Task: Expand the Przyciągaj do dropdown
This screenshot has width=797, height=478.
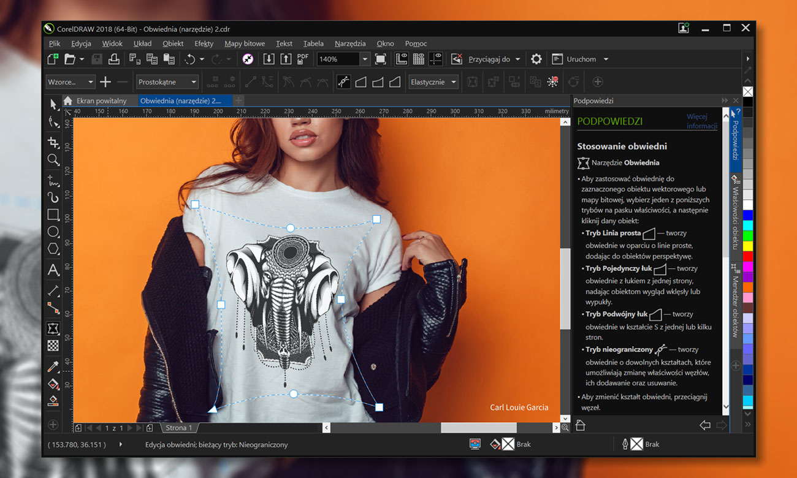Action: (x=517, y=59)
